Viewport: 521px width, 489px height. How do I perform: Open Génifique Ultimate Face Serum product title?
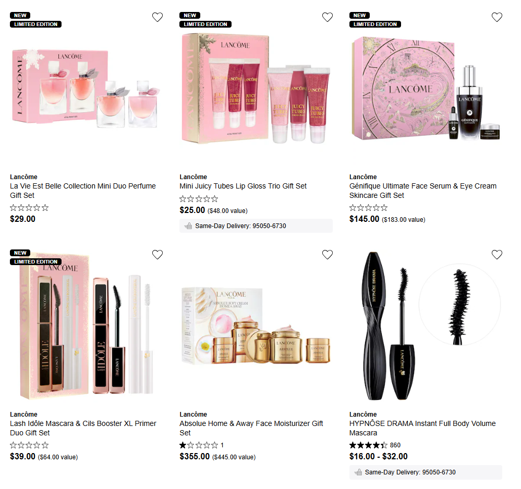[422, 191]
